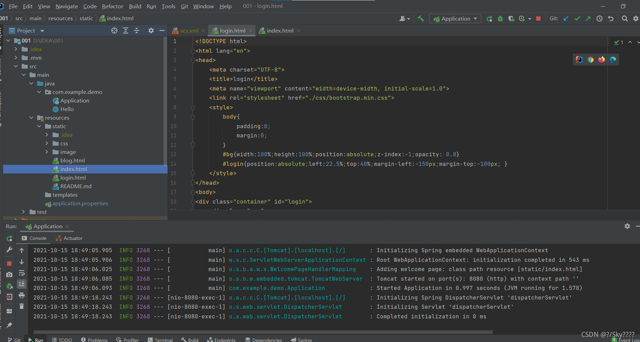This screenshot has width=640, height=342.
Task: Open Search Everywhere magnifier icon
Action: (x=625, y=19)
